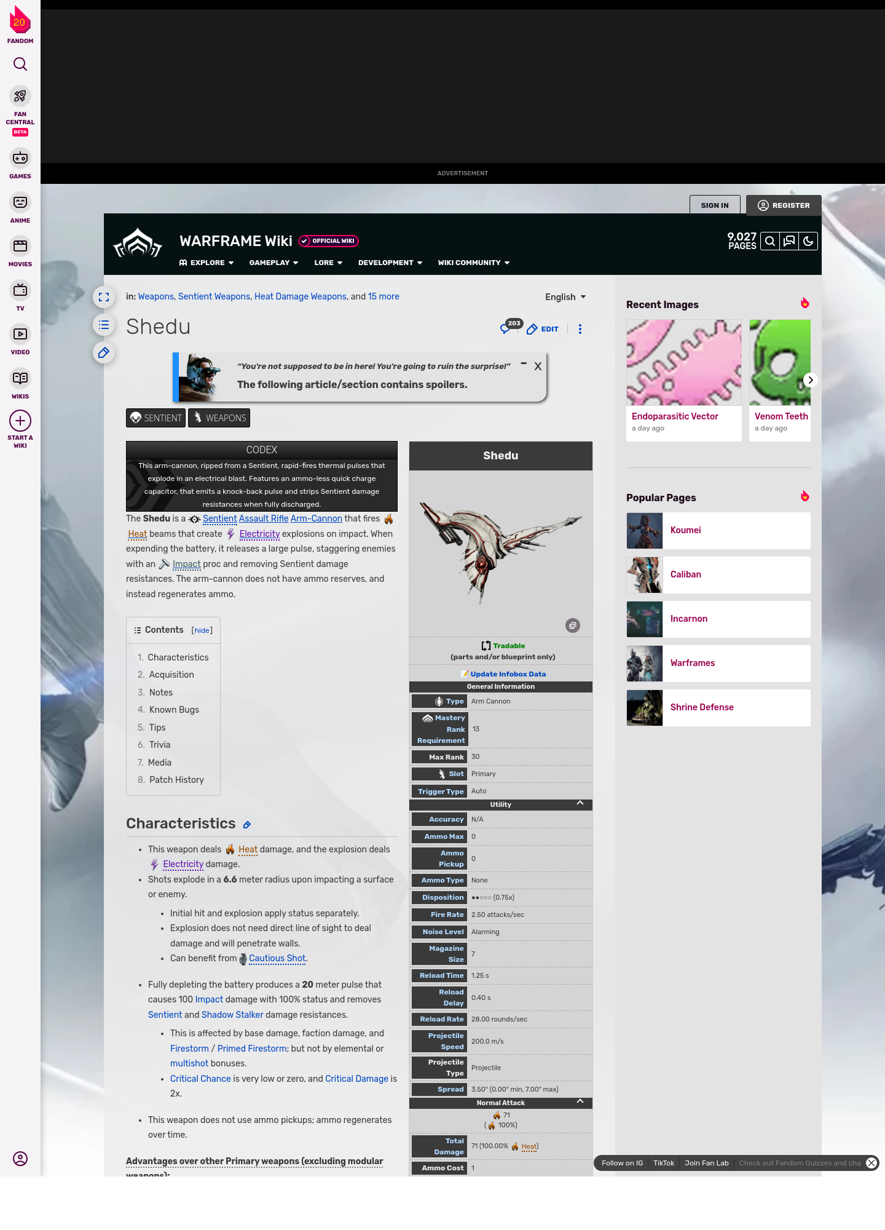The height and width of the screenshot is (1230, 885).
Task: Jump to Patch History in Contents
Action: (x=176, y=780)
